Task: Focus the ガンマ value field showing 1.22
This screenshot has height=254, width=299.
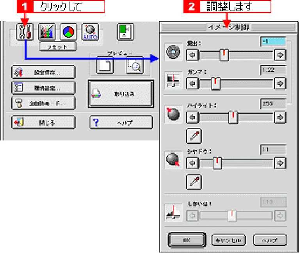Action: 273,70
